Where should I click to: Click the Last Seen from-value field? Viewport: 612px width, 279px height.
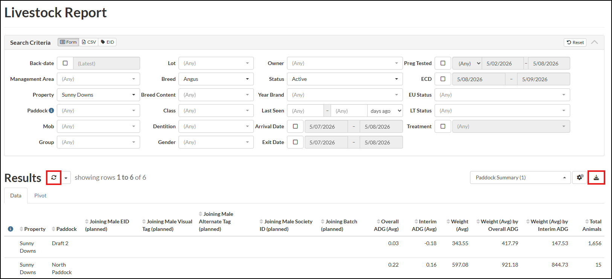pos(305,111)
